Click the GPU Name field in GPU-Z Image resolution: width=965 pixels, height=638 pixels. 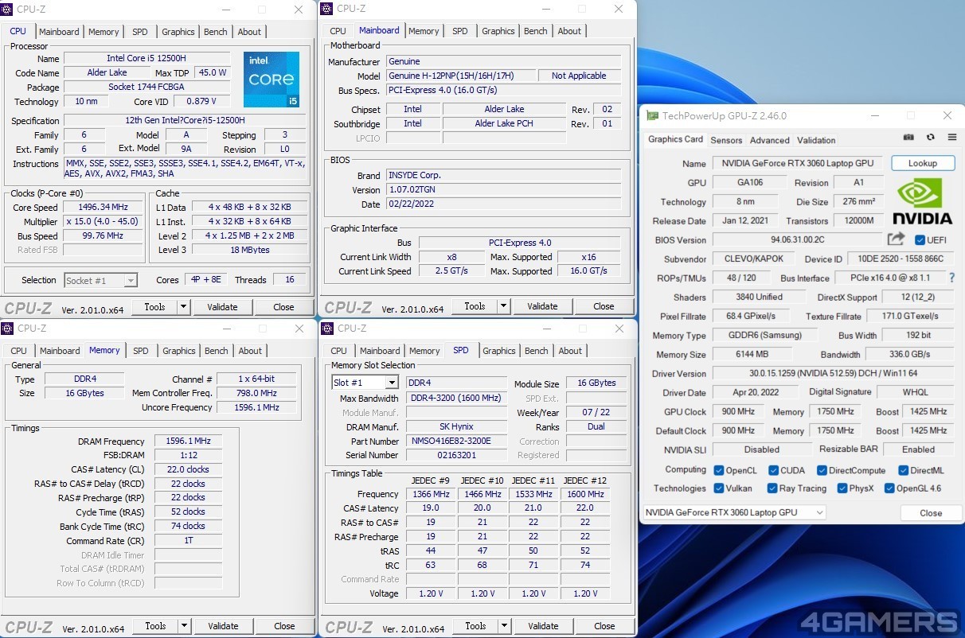click(798, 163)
